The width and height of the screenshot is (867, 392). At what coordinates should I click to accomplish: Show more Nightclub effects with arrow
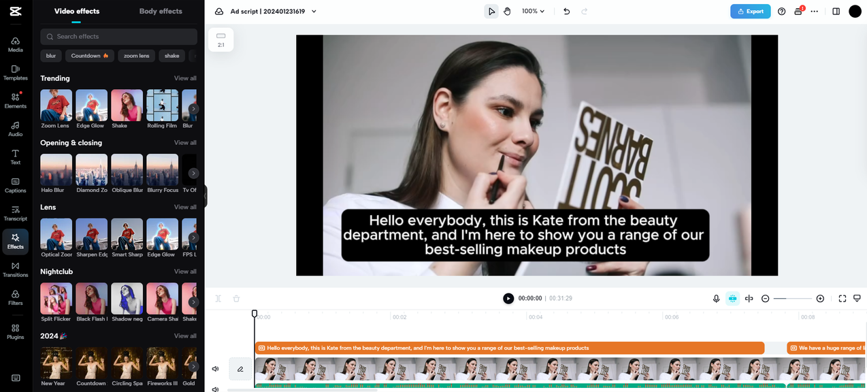194,302
